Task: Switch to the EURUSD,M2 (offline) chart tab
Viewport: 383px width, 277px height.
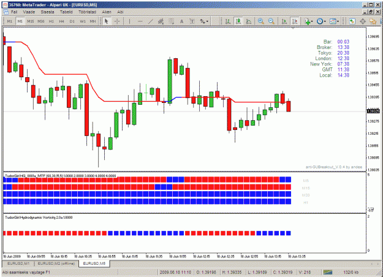Action: (x=56, y=264)
